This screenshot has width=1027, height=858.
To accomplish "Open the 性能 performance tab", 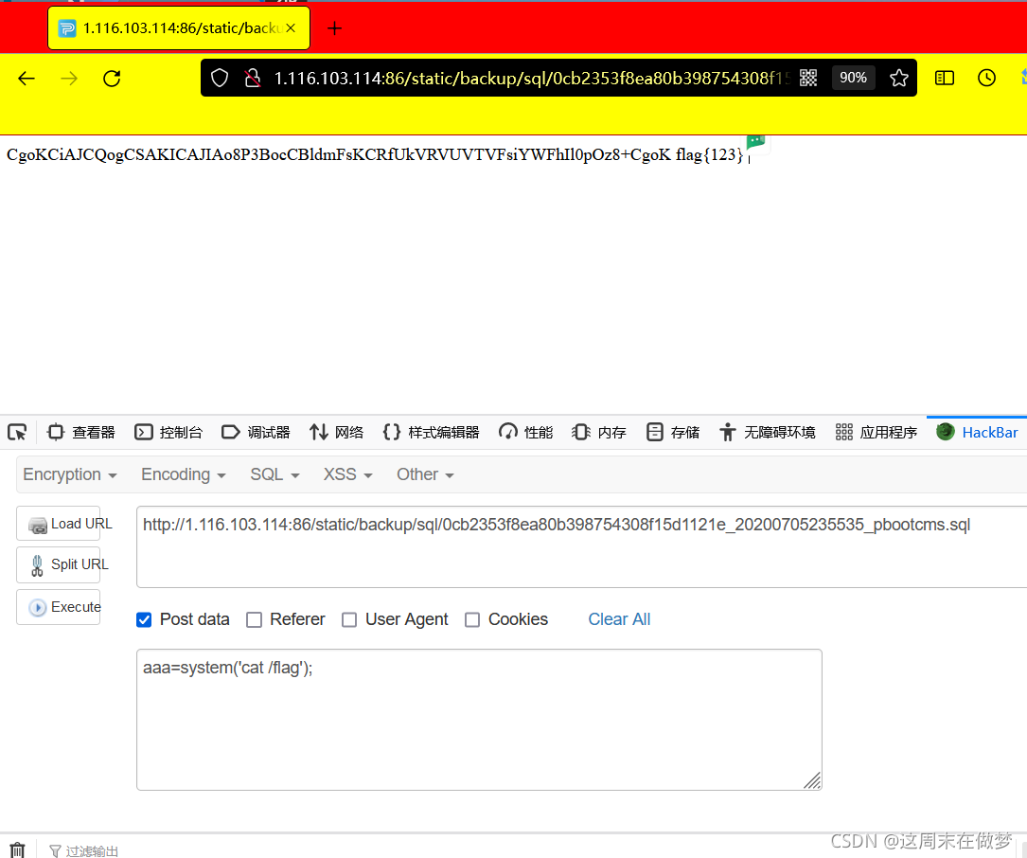I will [526, 432].
